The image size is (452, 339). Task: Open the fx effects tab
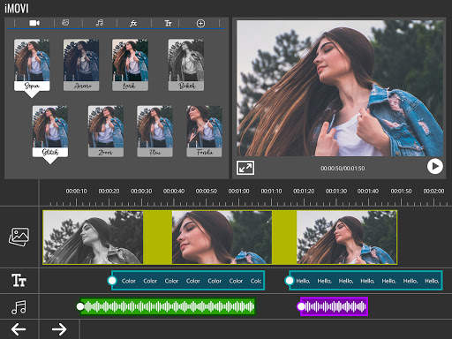(x=133, y=23)
